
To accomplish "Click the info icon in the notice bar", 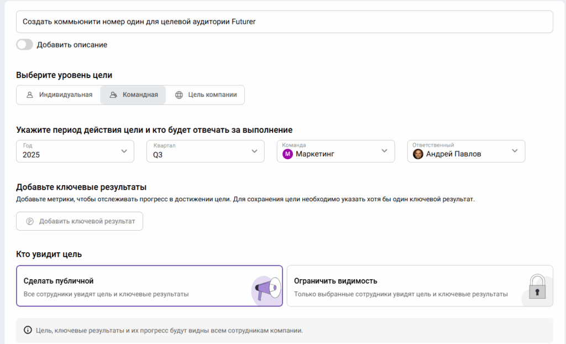I will click(x=28, y=330).
